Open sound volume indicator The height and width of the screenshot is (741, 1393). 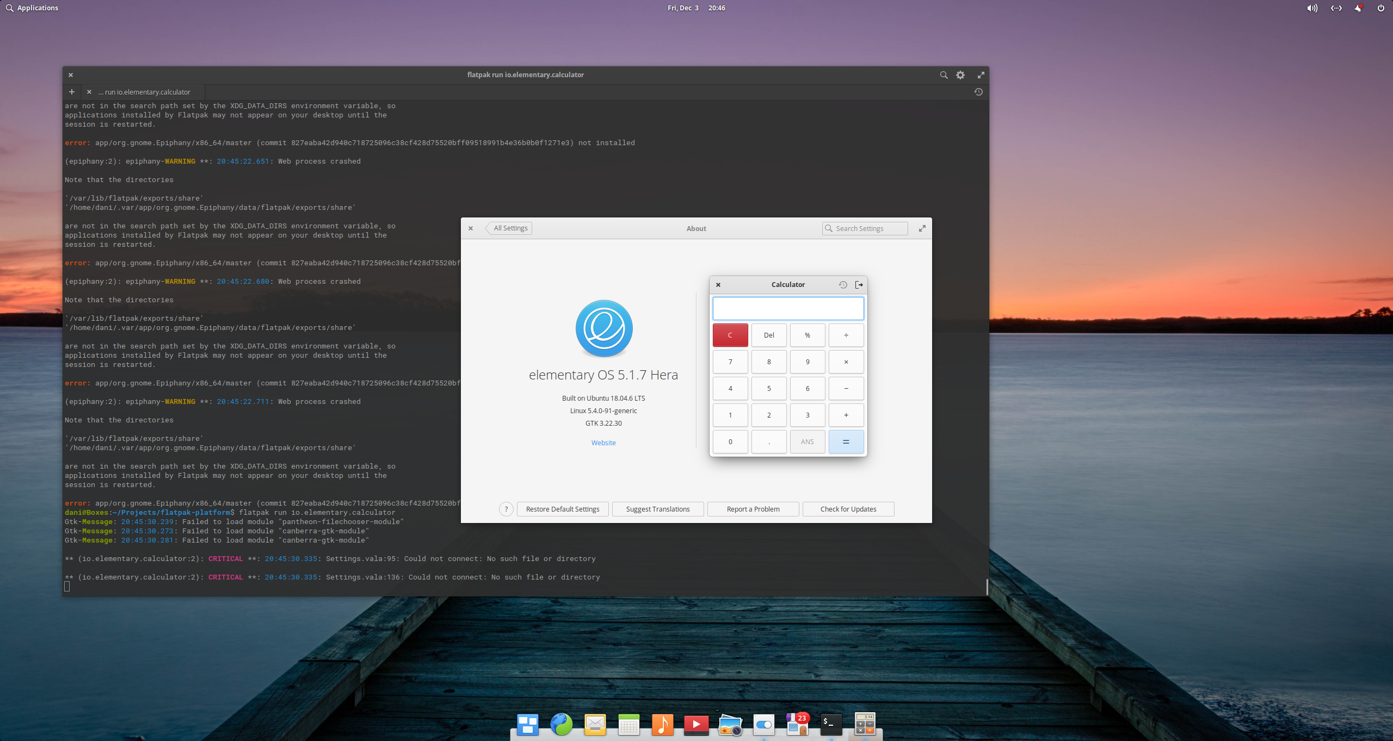click(1312, 8)
